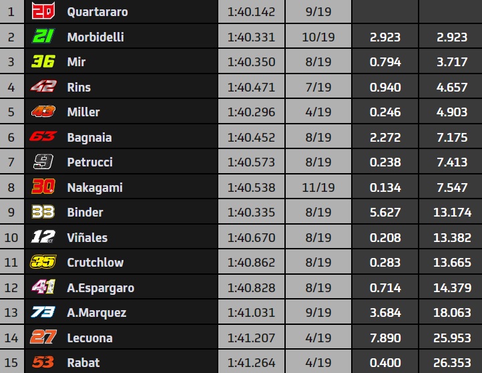The width and height of the screenshot is (482, 373).
Task: Click Nakagami's red 30 number icon
Action: tap(43, 186)
